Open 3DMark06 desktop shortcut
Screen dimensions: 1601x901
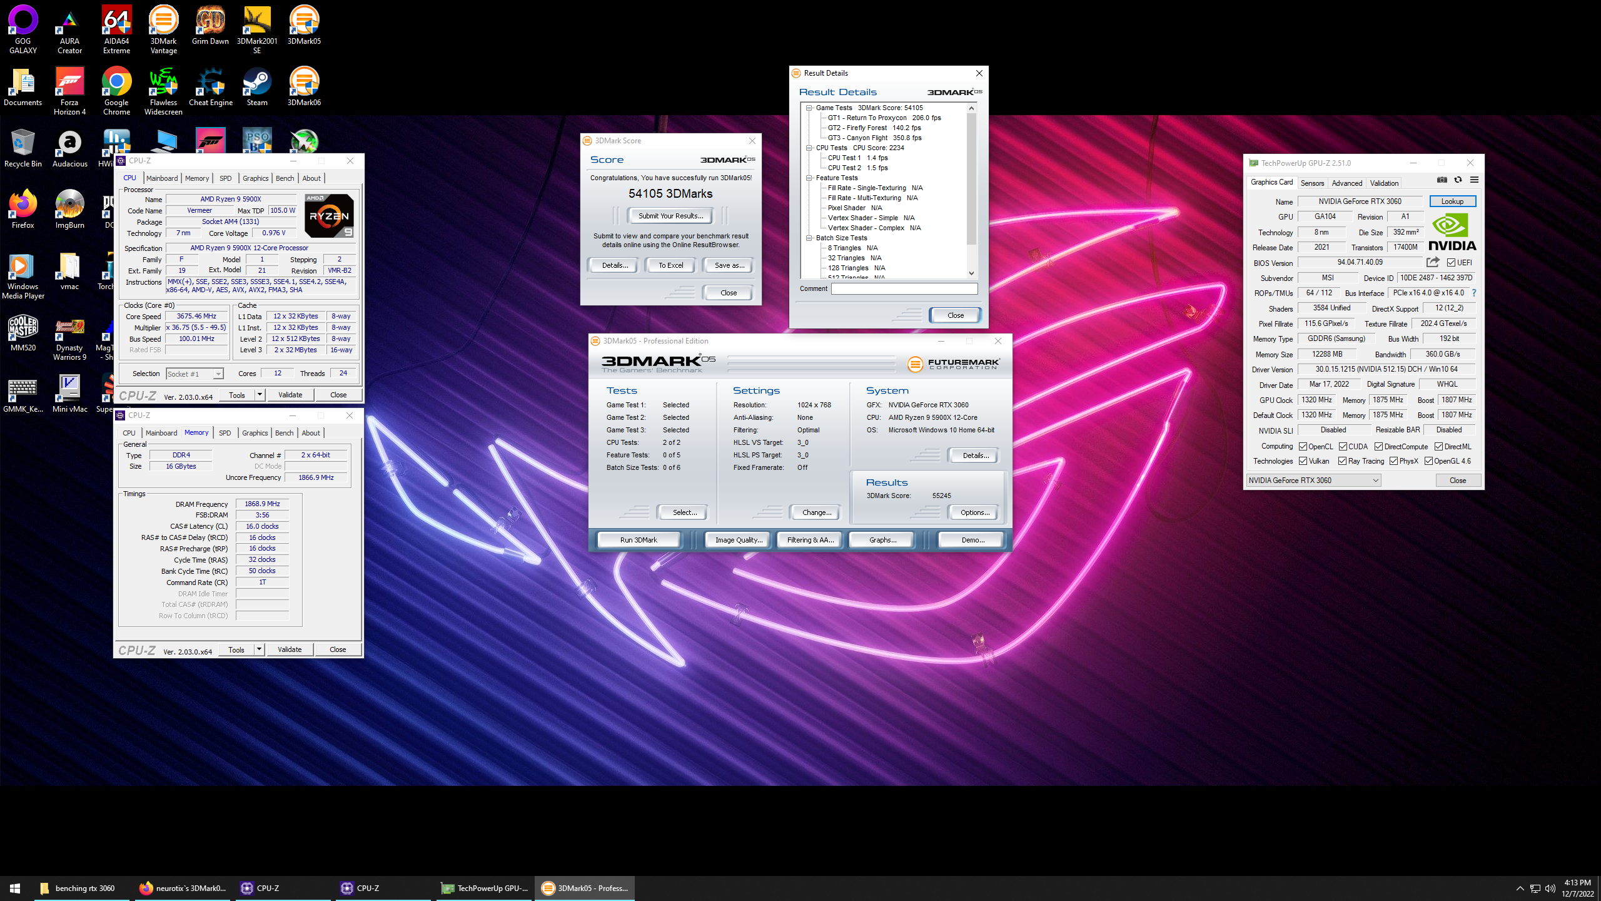(304, 86)
